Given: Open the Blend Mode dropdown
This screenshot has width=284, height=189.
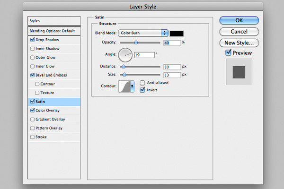Looking at the screenshot, I should (x=143, y=33).
